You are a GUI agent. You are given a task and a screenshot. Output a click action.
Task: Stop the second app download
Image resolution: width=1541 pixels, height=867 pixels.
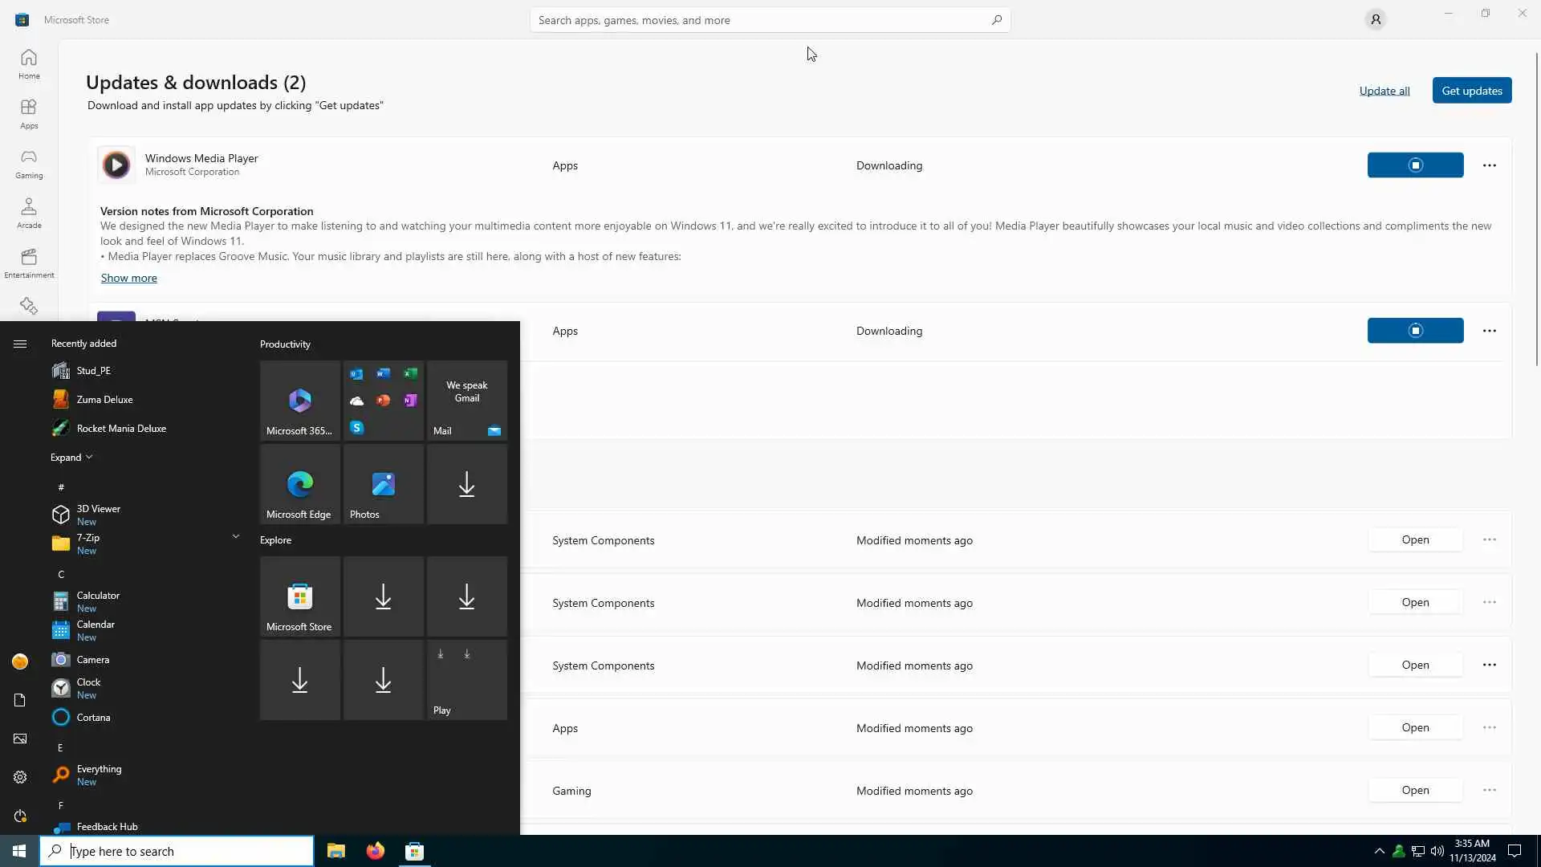[1414, 331]
